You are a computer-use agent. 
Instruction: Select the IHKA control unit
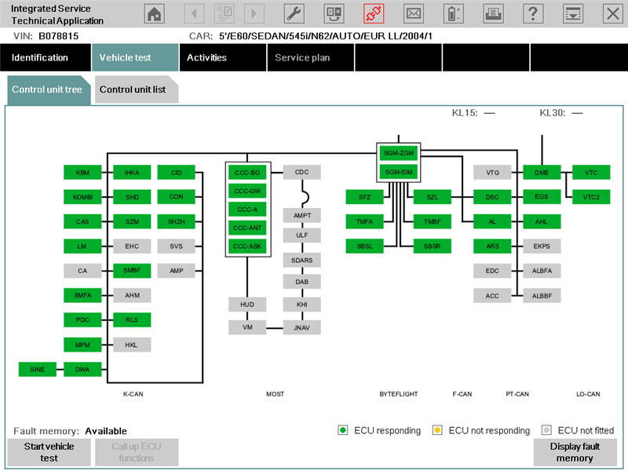pos(132,173)
